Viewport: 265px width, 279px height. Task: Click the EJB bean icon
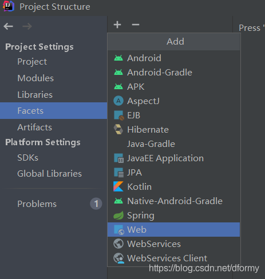pyautogui.click(x=118, y=115)
